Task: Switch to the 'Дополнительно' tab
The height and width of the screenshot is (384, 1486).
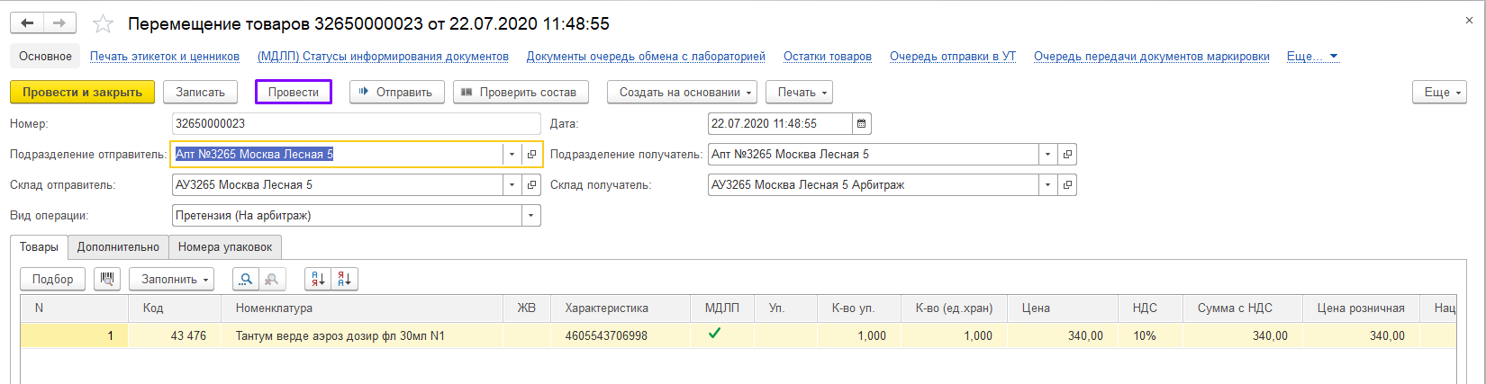Action: pyautogui.click(x=118, y=247)
